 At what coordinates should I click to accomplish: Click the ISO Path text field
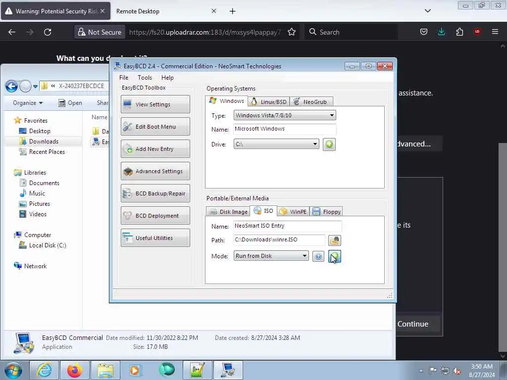[x=279, y=240]
